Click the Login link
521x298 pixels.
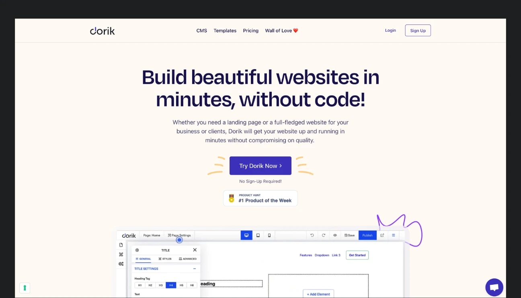pyautogui.click(x=390, y=31)
